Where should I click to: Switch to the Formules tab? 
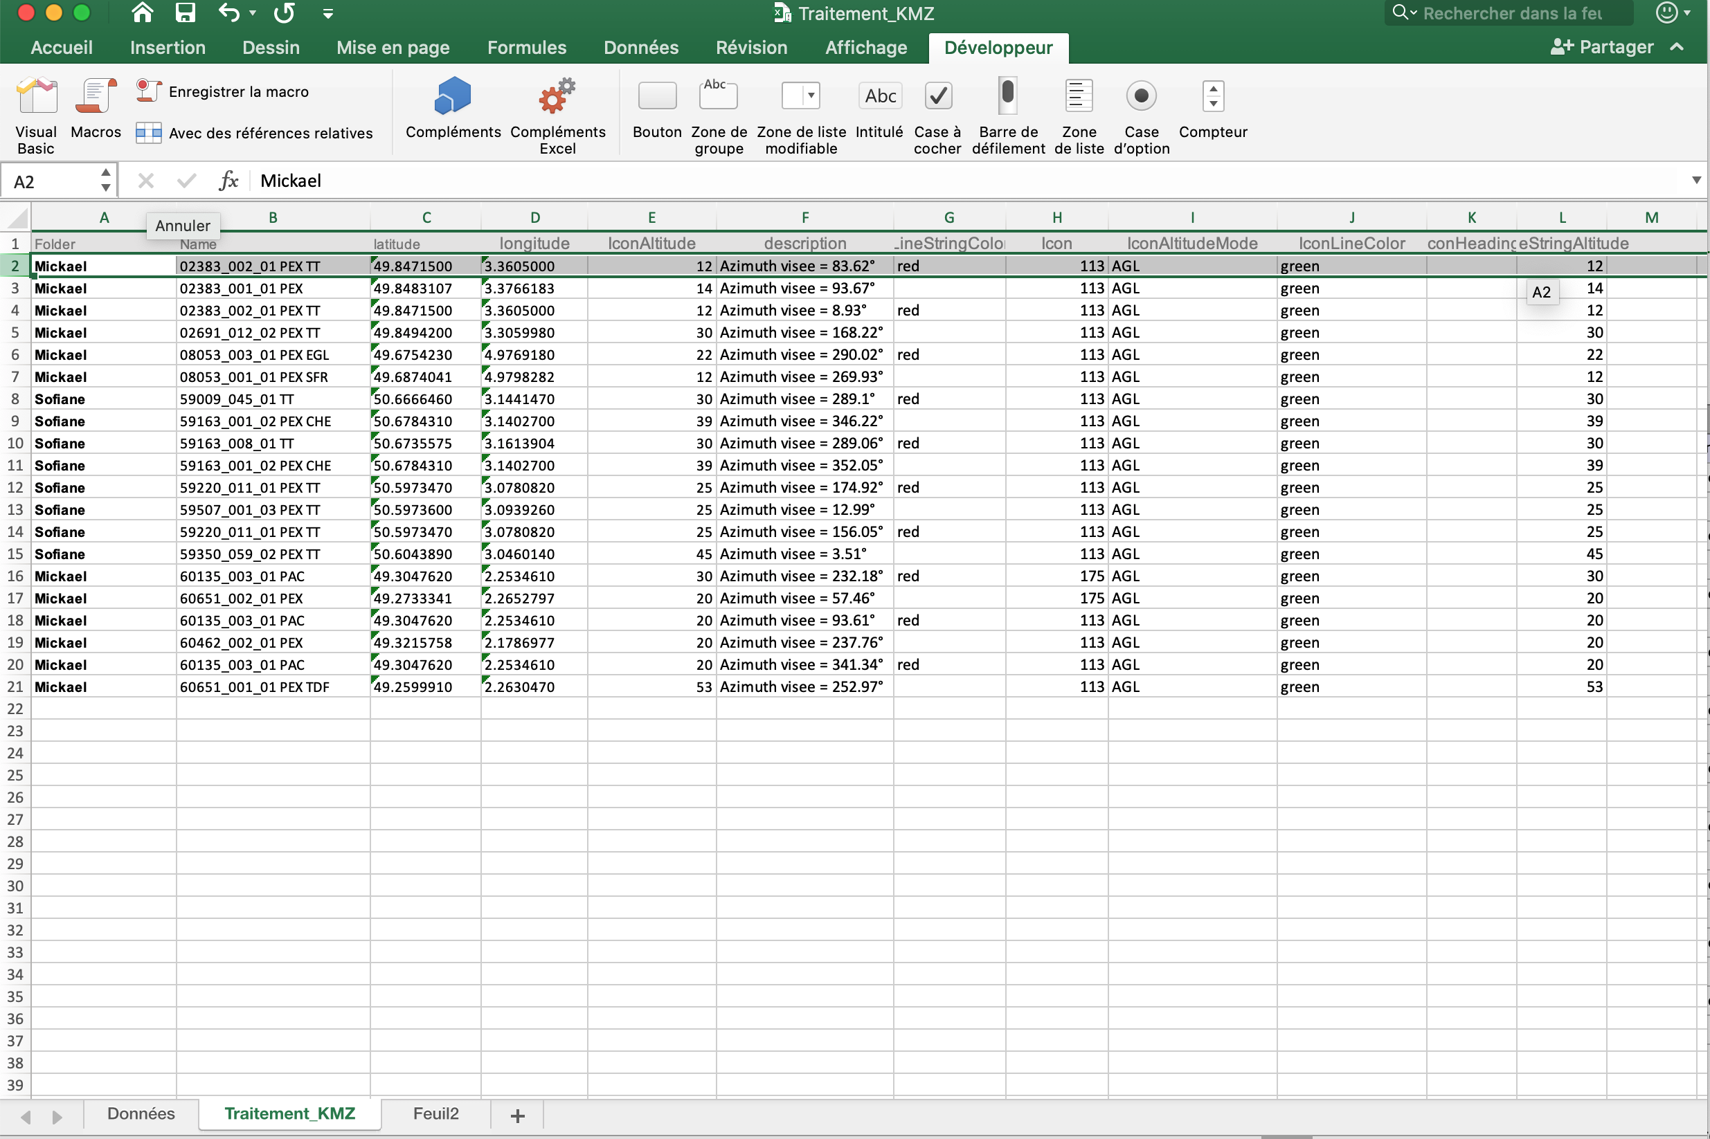pos(527,48)
